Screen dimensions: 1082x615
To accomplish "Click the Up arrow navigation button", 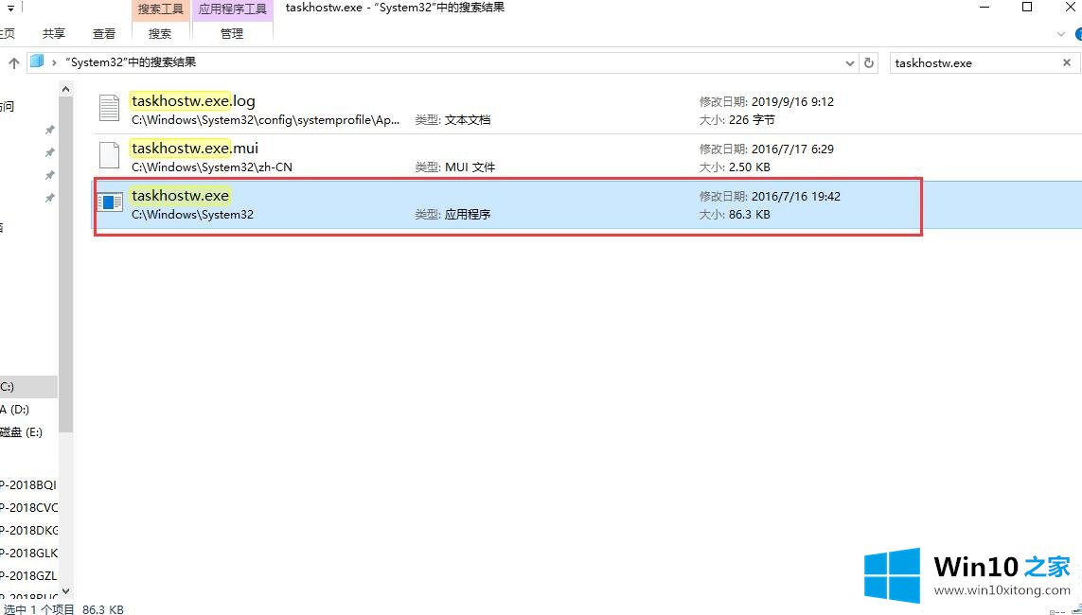I will 14,62.
